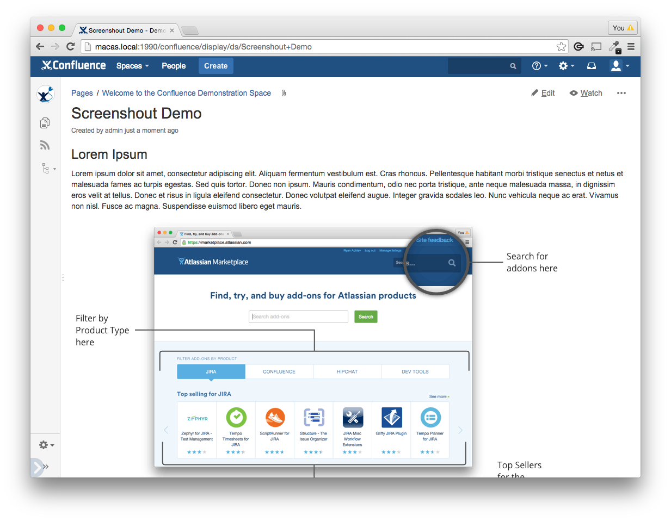Screen dimensions: 671x521
Task: Click the Lorem Ipsum heading
Action: coord(109,154)
